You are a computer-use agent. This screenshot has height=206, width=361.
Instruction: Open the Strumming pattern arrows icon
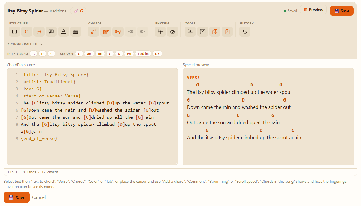point(160,32)
